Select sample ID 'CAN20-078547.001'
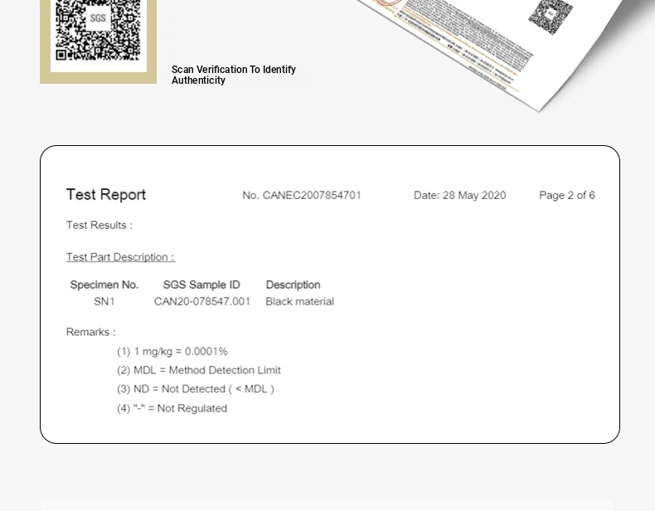655x511 pixels. click(x=202, y=302)
